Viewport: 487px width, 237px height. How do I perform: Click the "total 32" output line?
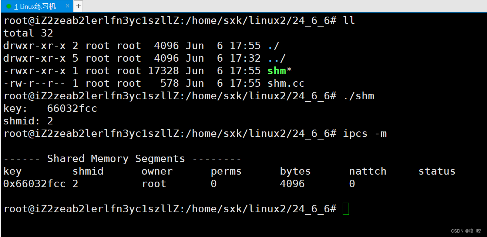coord(28,33)
